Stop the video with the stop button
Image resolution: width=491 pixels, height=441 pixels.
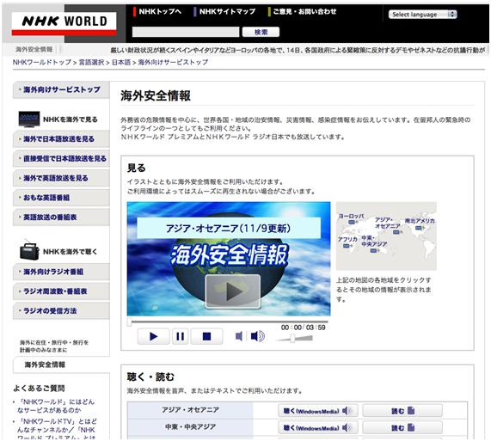pyautogui.click(x=206, y=336)
